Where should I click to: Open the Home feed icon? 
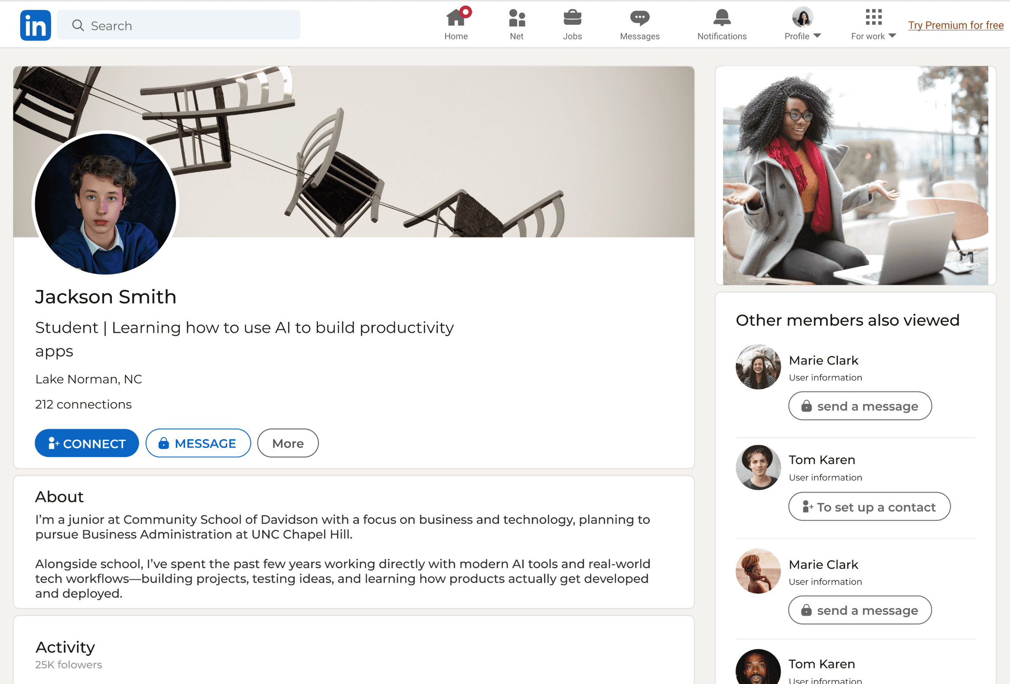click(x=456, y=18)
